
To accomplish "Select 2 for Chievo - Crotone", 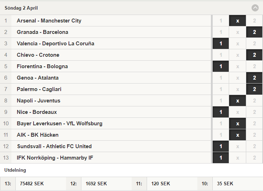I will click(254, 55).
